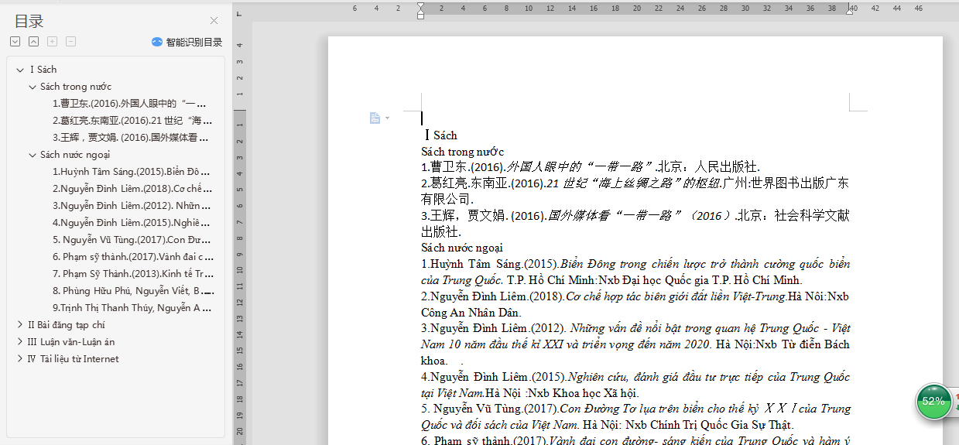Viewport: 959px width, 445px height.
Task: Click document text '社会科学文献'
Action: pos(810,215)
